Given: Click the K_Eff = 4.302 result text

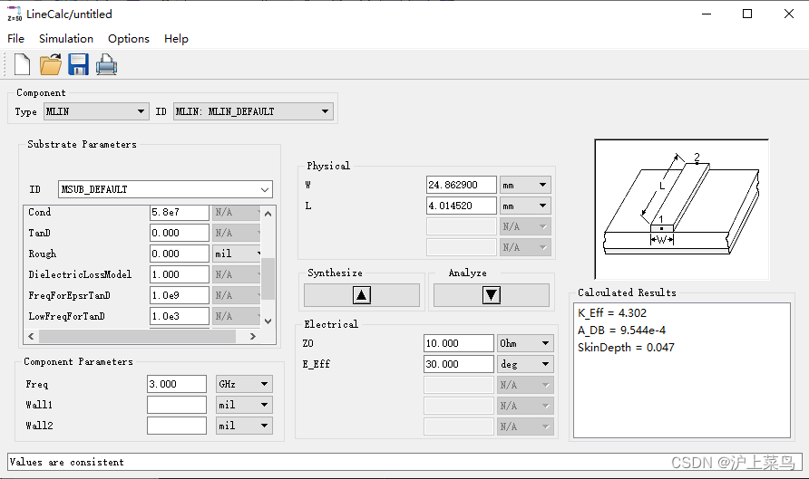Looking at the screenshot, I should pyautogui.click(x=612, y=313).
